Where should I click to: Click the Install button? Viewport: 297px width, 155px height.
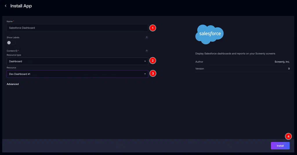pyautogui.click(x=280, y=146)
